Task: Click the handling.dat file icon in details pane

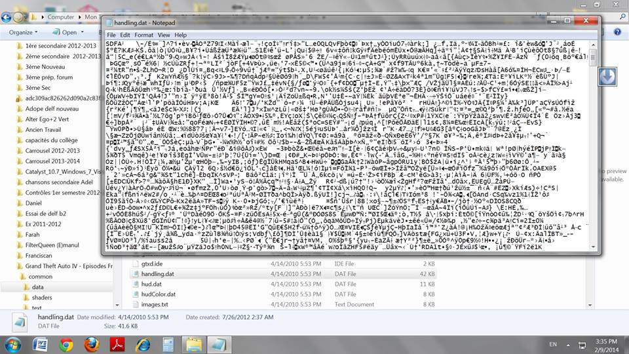Action: [x=20, y=323]
